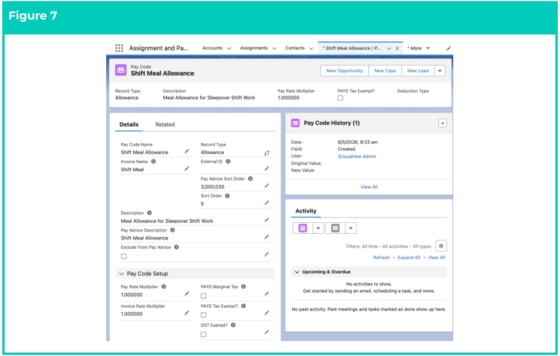The width and height of the screenshot is (560, 356).
Task: Show info tooltip for Pay Rate Multiplier
Action: [164, 287]
